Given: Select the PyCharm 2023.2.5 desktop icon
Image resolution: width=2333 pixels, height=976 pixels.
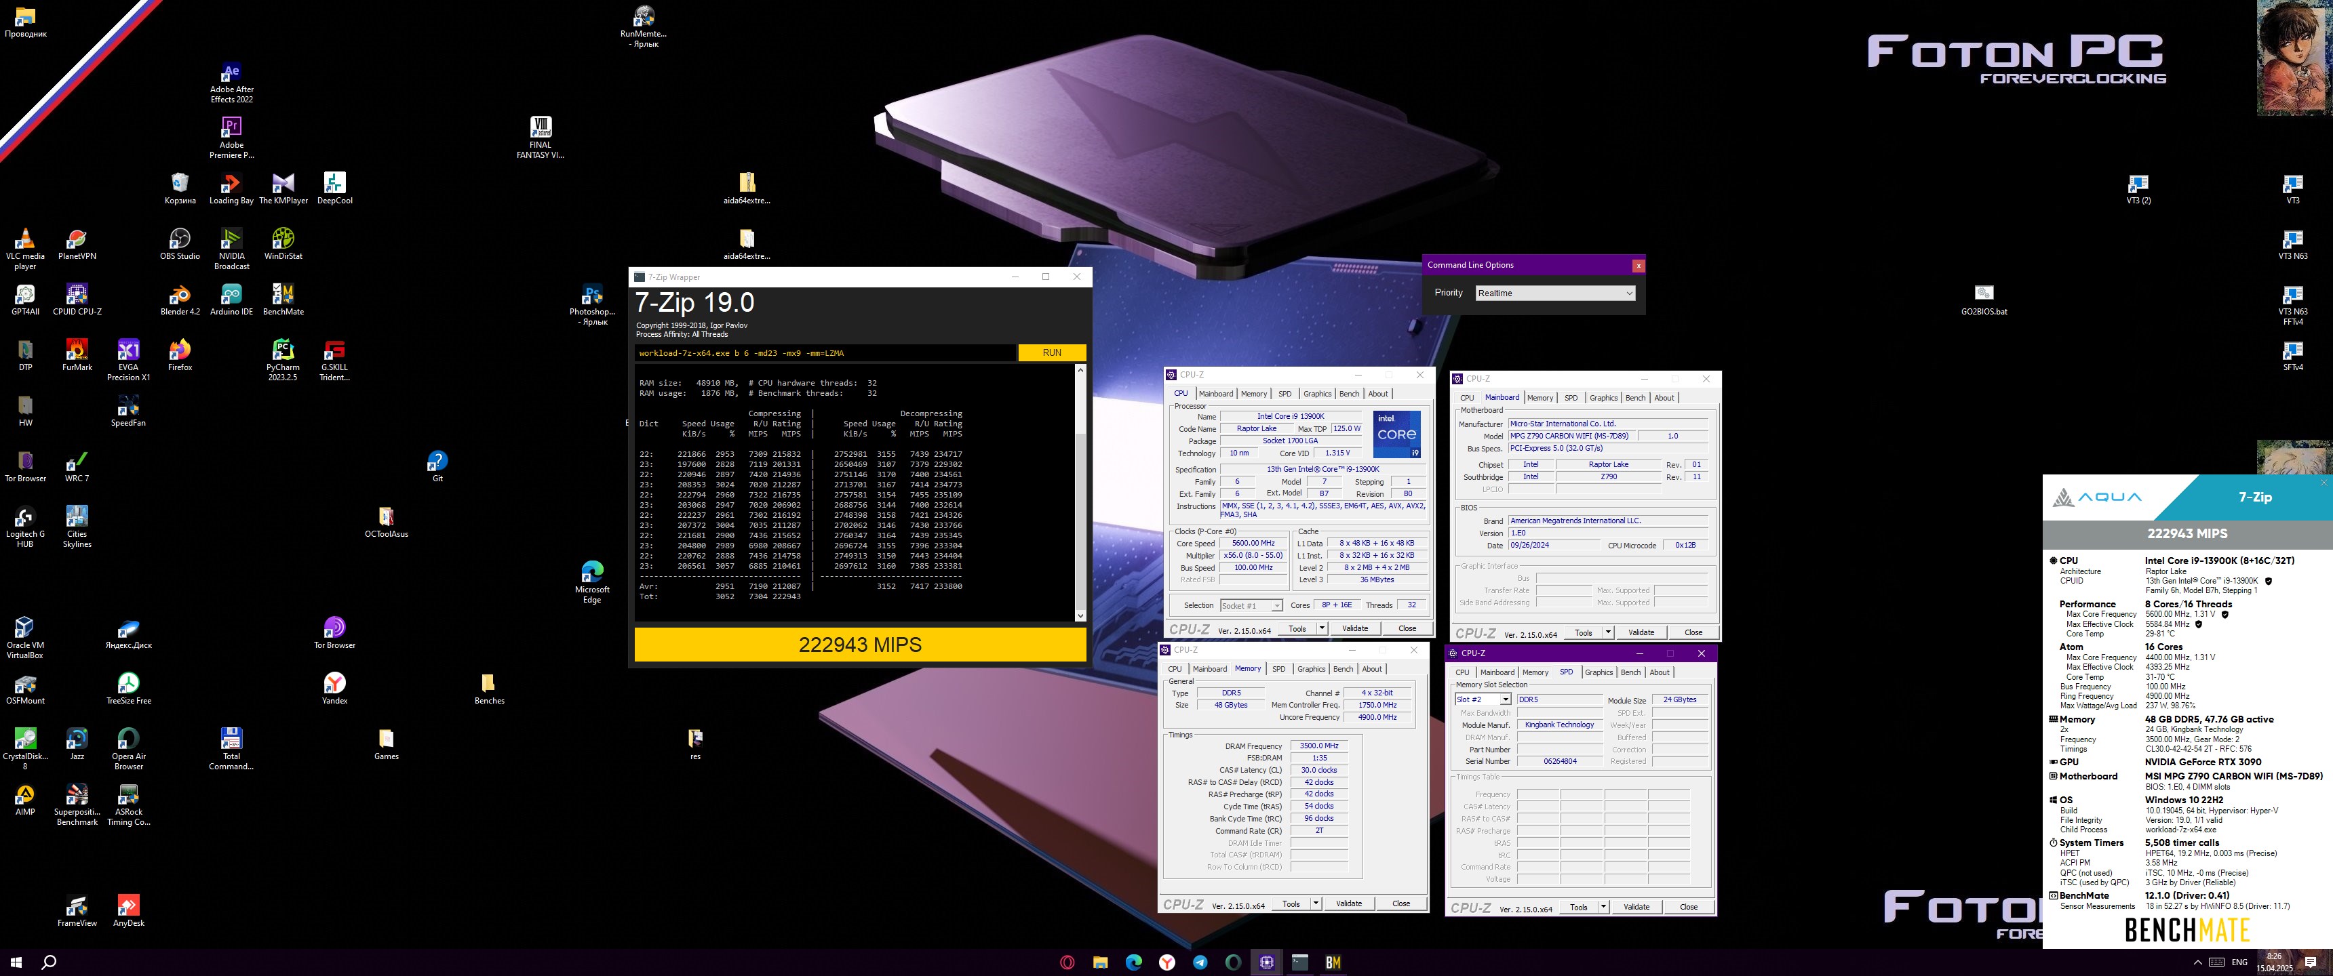Looking at the screenshot, I should [x=283, y=359].
